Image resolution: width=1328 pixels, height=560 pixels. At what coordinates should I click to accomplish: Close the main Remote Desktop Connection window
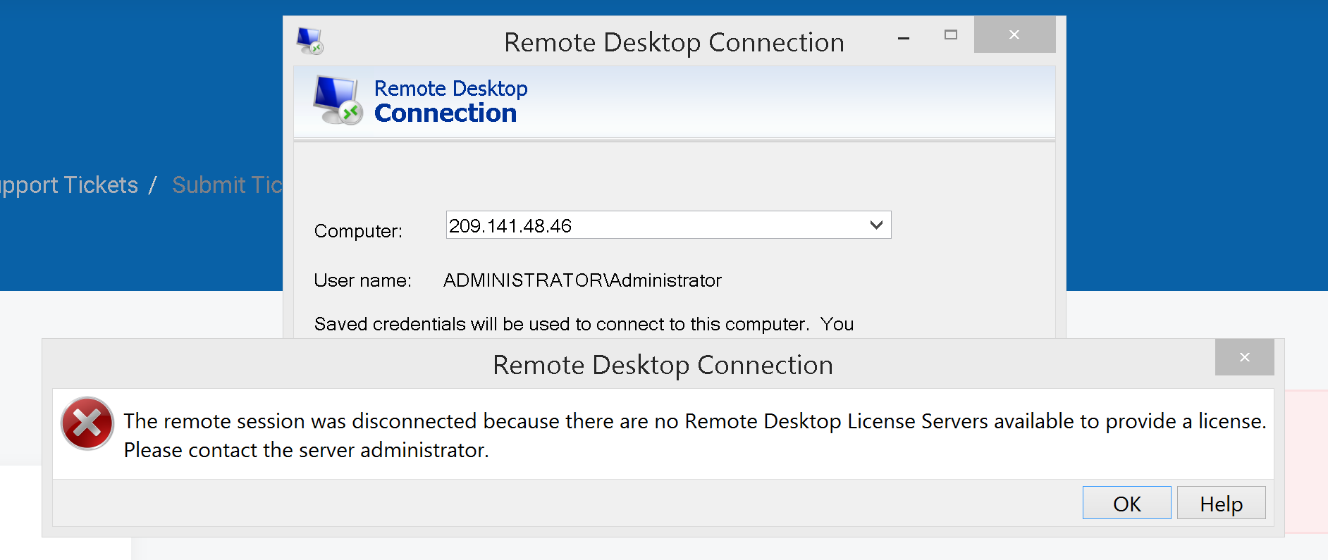(1014, 35)
